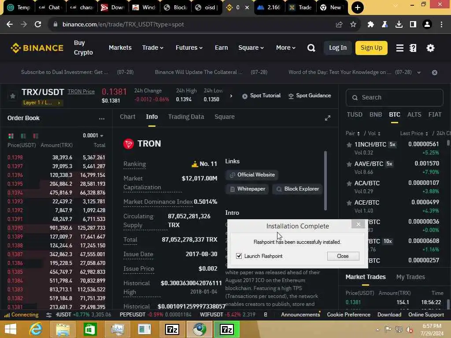
Task: Dismiss the announcements bar with its close icon
Action: pos(435,73)
